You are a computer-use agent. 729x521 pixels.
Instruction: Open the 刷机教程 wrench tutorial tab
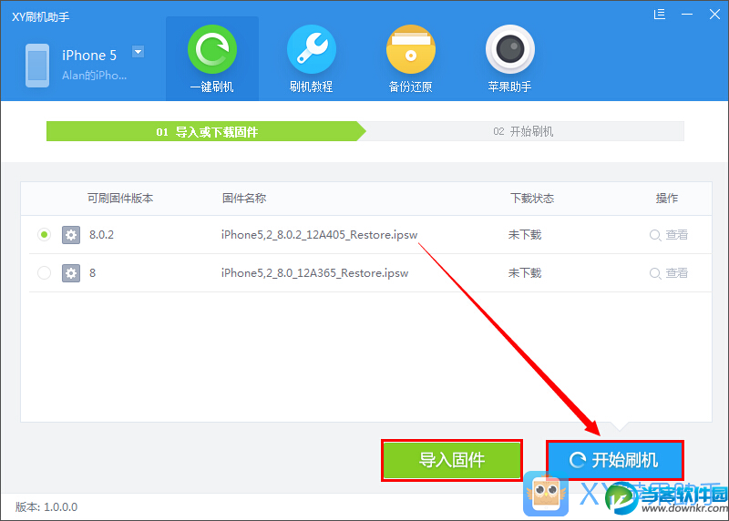click(x=311, y=58)
